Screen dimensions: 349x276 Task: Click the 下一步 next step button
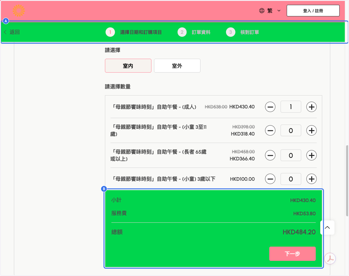click(x=292, y=254)
